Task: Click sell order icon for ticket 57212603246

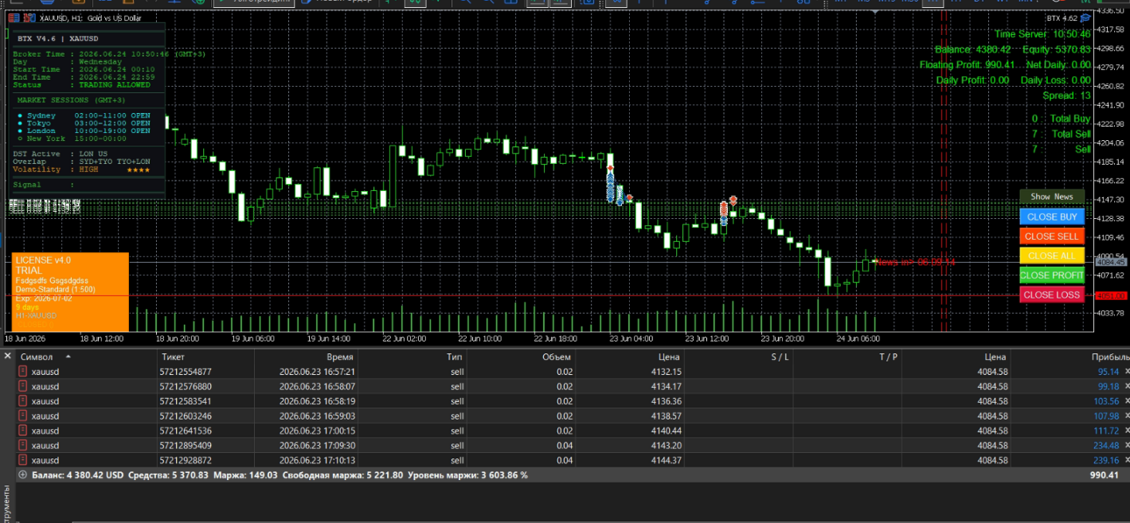Action: tap(24, 416)
